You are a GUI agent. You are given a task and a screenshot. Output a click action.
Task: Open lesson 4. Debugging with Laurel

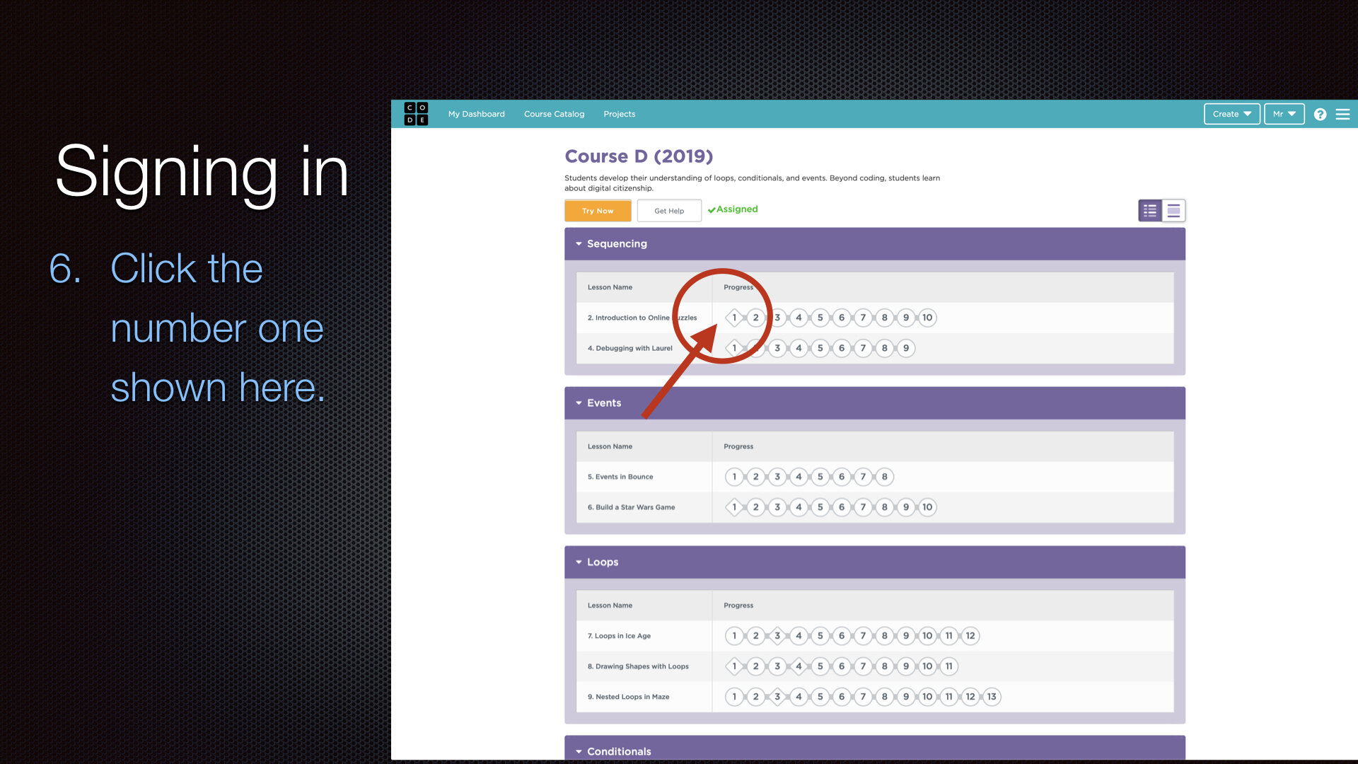[629, 348]
